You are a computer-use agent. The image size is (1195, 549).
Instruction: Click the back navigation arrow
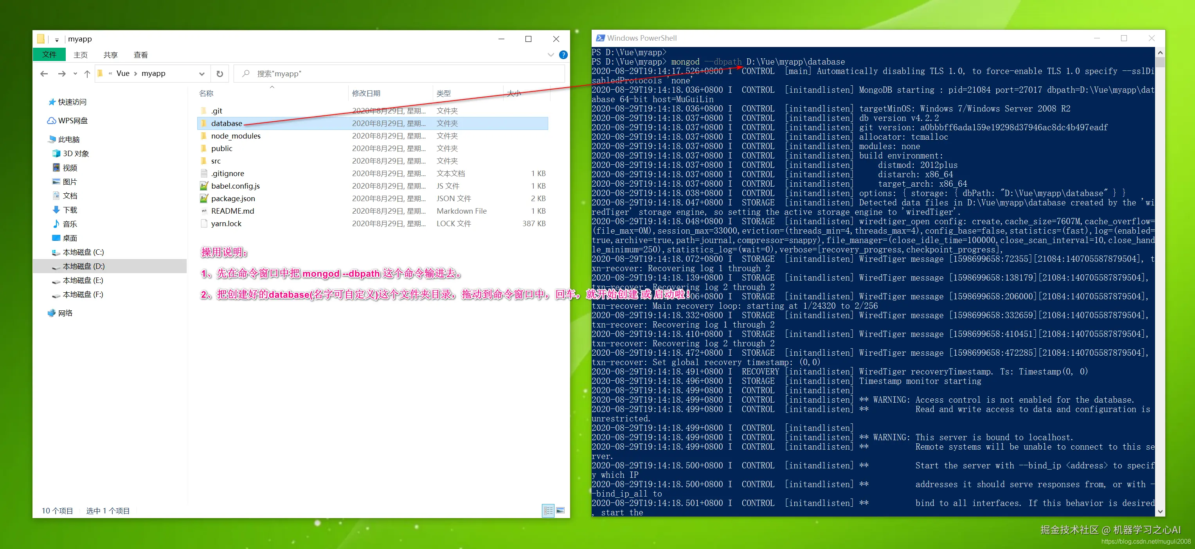coord(44,74)
